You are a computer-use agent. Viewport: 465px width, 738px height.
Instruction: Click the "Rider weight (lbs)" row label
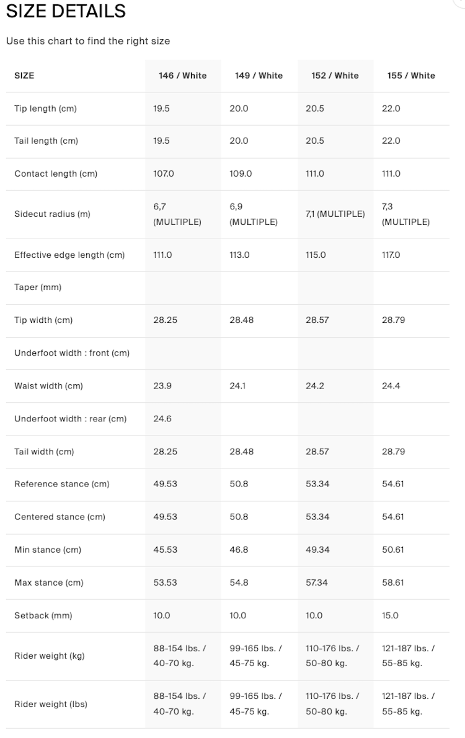(51, 704)
